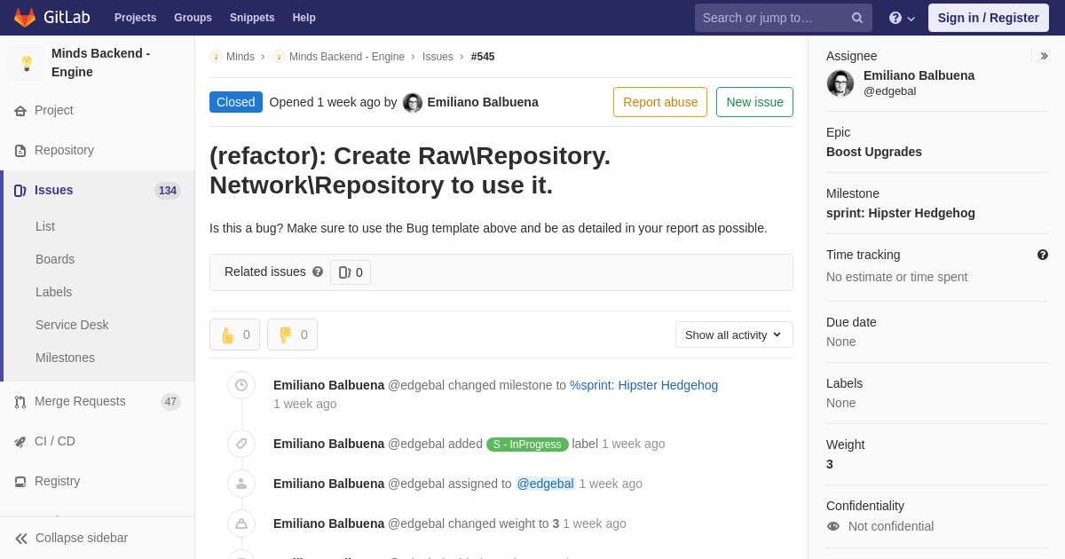The width and height of the screenshot is (1065, 559).
Task: Select Labels under Issues
Action: click(x=53, y=292)
